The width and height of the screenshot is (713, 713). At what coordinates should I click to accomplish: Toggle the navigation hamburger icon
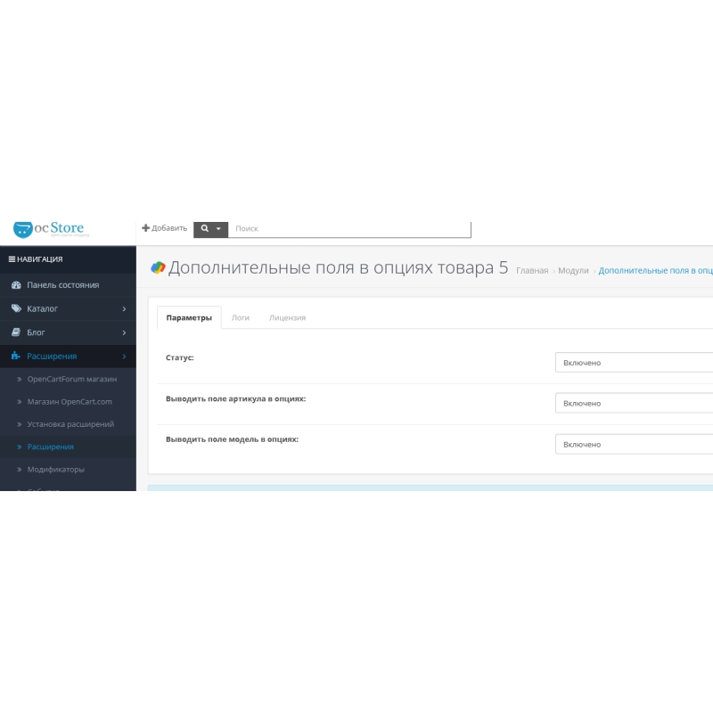(12, 259)
